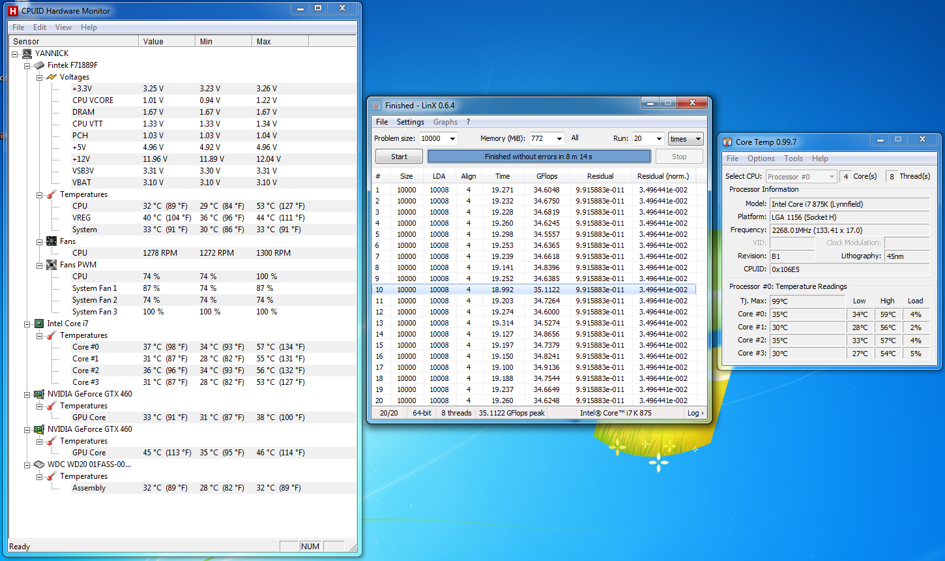Open the Processor #0 selection dropdown
Image resolution: width=945 pixels, height=561 pixels.
[x=830, y=175]
